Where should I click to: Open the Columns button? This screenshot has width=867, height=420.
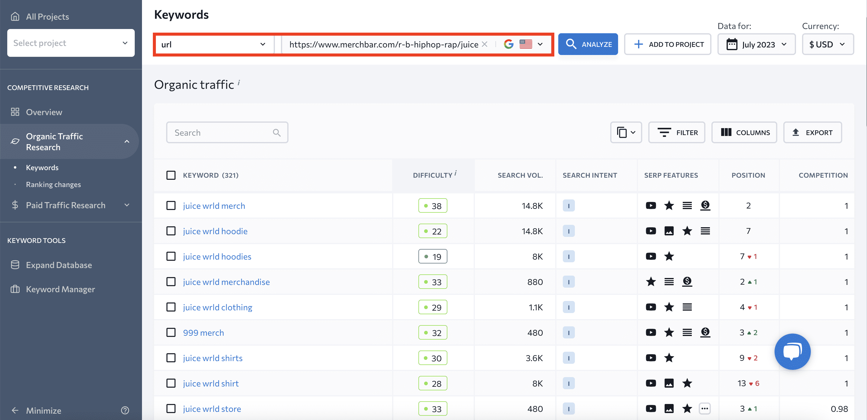click(x=744, y=132)
